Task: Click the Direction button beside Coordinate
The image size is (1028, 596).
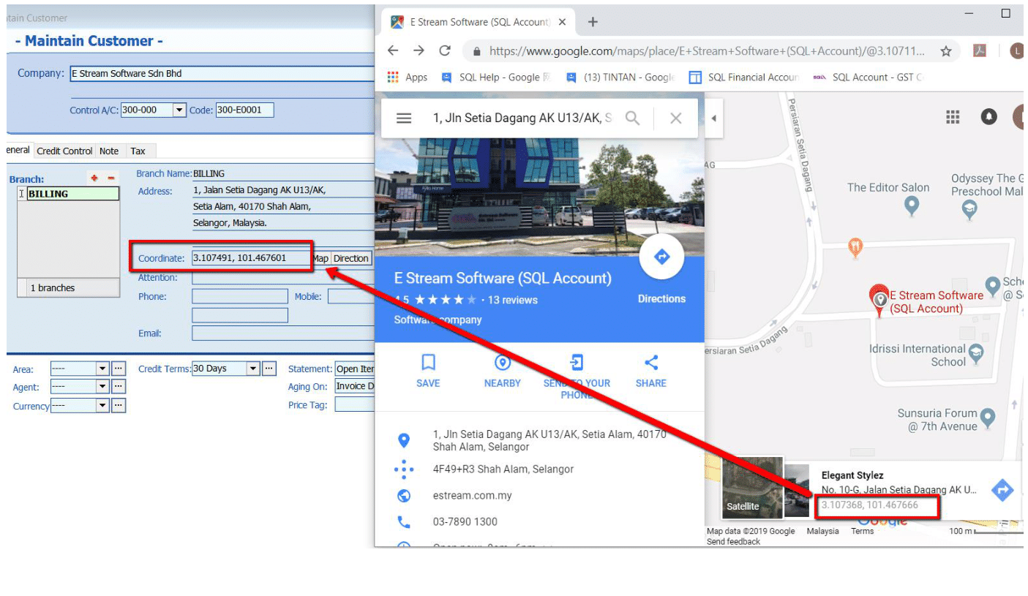Action: (x=351, y=258)
